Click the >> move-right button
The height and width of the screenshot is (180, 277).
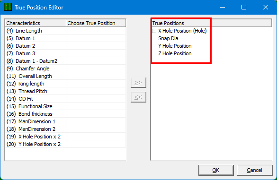138,82
